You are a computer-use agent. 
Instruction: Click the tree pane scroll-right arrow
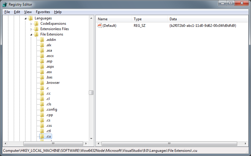[86, 143]
